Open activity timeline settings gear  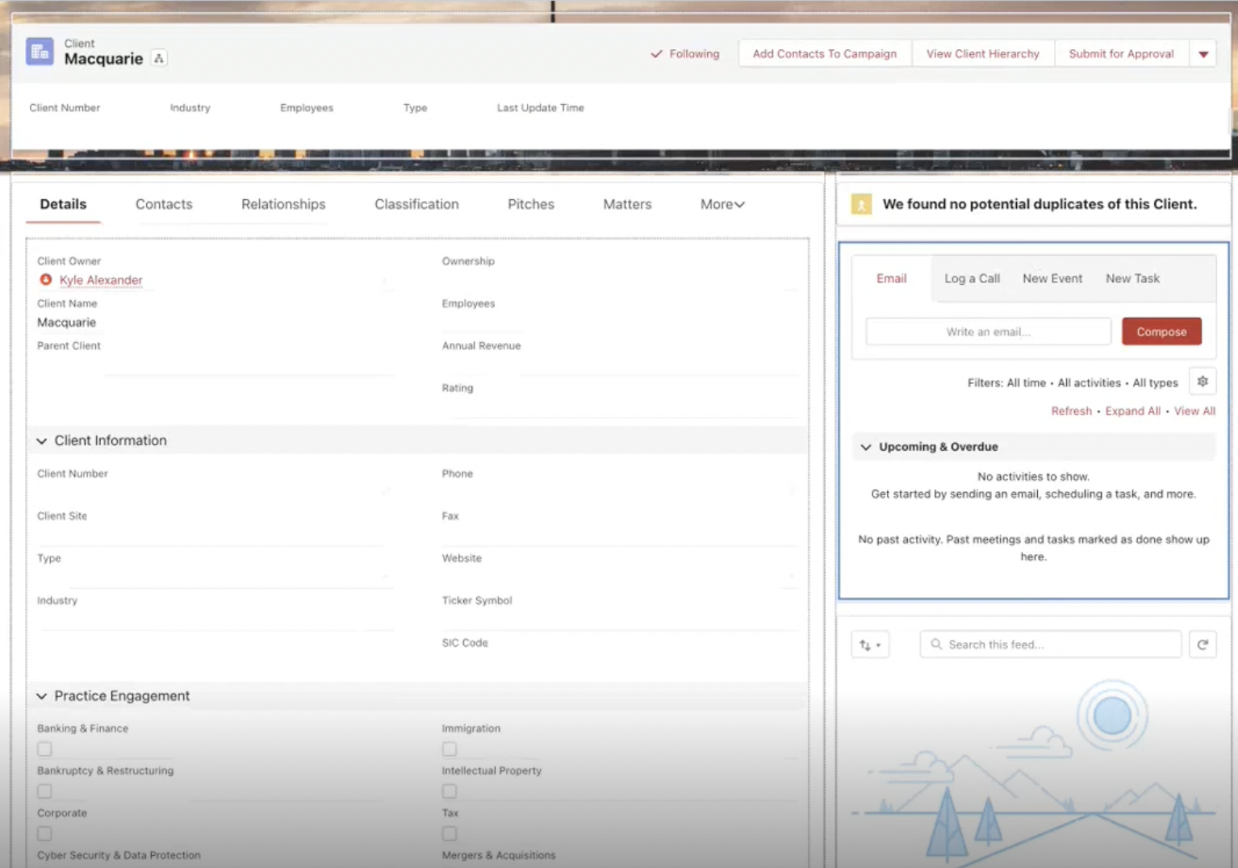1202,382
